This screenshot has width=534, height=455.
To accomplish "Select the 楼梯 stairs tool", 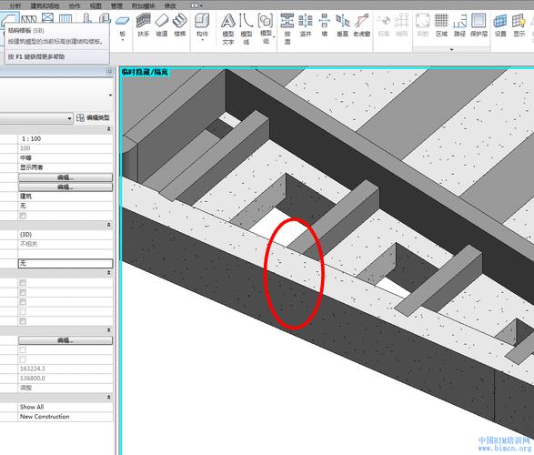I will pos(180,25).
